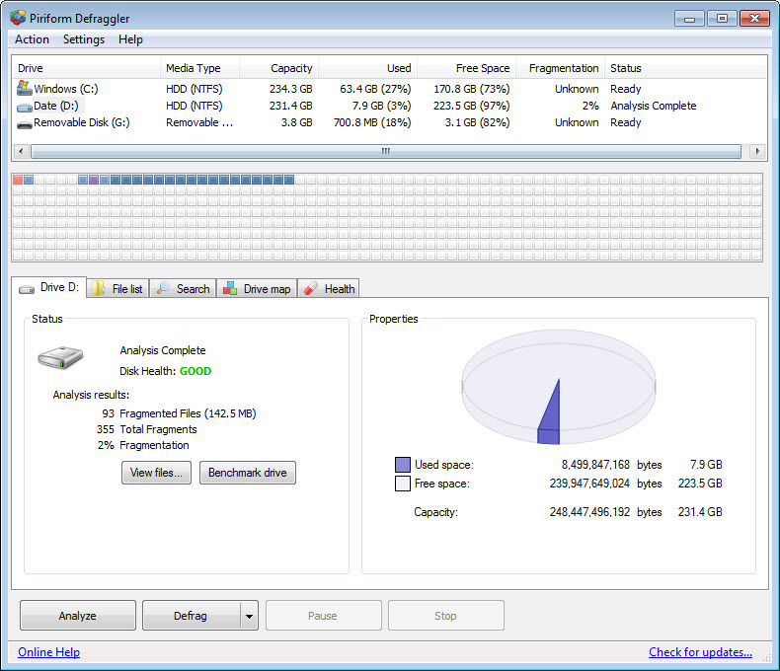Click the drive list scrollbar right arrow

click(x=757, y=151)
